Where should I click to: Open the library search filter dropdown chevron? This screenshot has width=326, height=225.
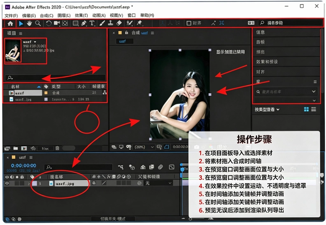(314, 92)
